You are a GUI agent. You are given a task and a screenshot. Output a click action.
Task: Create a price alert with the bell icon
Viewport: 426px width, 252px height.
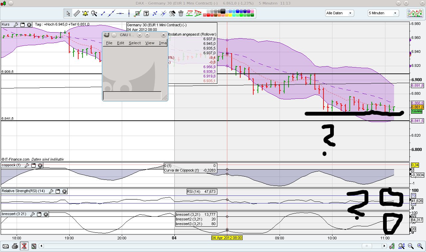pos(85,13)
